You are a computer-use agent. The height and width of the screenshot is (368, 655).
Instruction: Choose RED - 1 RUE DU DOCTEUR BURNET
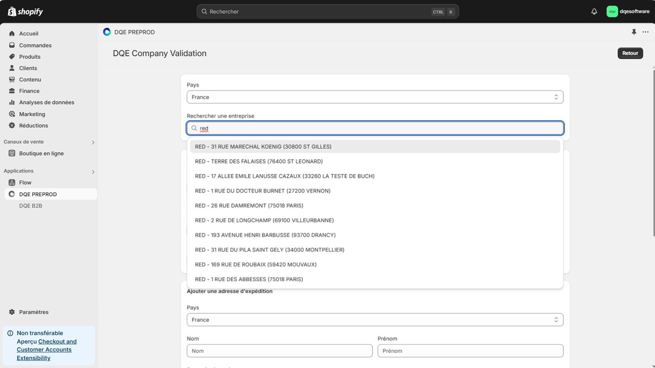[375, 191]
